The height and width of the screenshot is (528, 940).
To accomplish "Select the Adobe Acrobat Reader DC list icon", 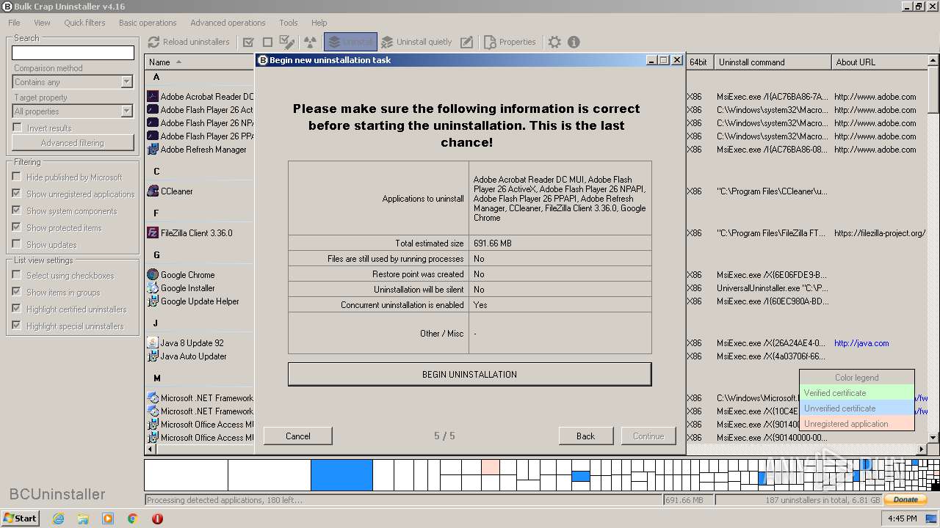I will [x=153, y=96].
